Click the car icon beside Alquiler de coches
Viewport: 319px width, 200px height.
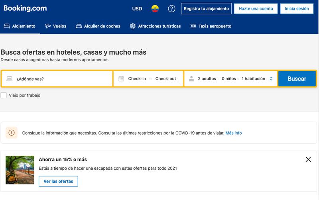tap(79, 26)
